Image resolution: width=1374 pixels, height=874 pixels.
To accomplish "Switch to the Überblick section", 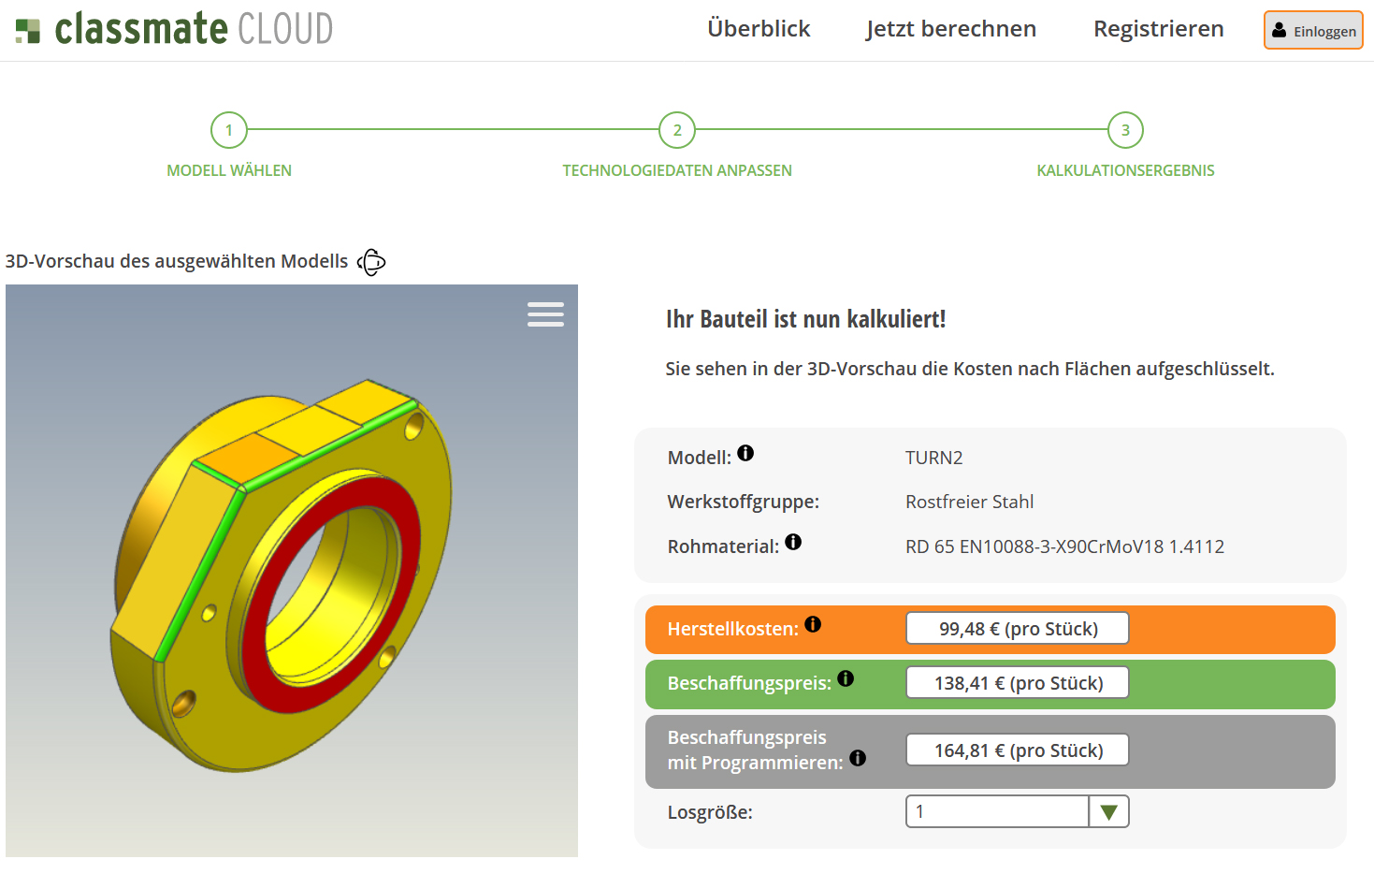I will click(759, 29).
